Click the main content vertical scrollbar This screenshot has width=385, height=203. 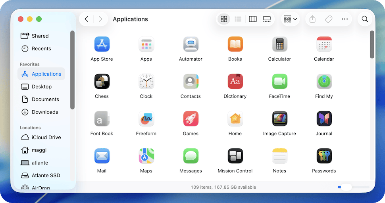(x=372, y=44)
